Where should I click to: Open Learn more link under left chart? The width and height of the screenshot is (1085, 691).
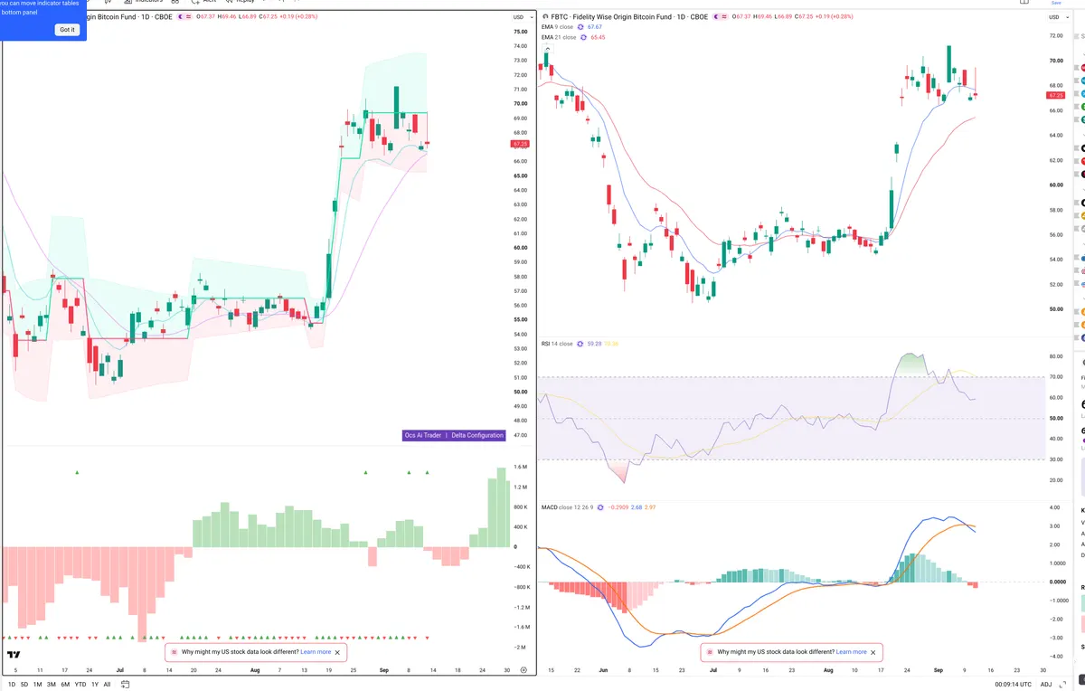pyautogui.click(x=316, y=651)
